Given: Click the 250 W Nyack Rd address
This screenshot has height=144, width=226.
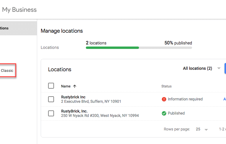Looking at the screenshot, I should pos(100,116).
